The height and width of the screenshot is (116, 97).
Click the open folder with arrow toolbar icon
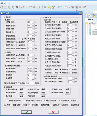pos(53,7)
